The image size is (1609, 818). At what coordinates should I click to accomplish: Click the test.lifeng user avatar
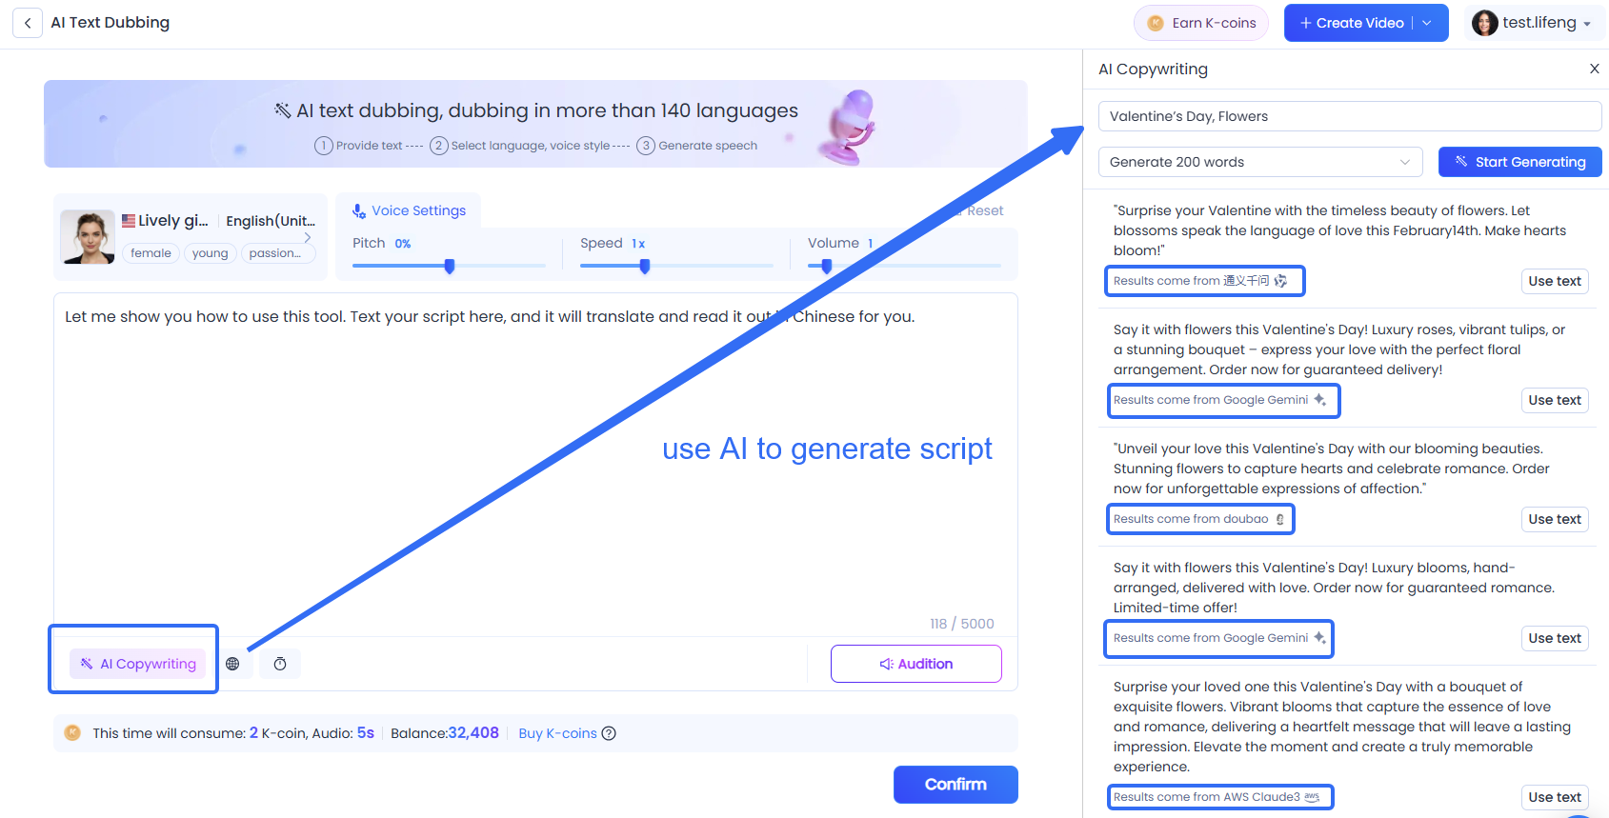click(1484, 23)
